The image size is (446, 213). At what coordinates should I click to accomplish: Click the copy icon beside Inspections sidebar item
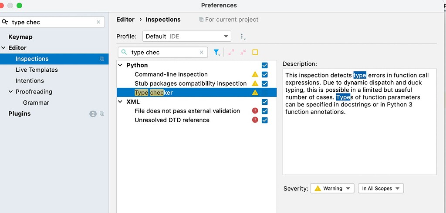[102, 59]
